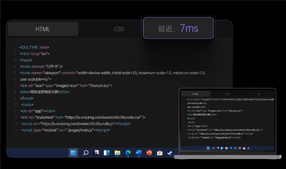Click the meta viewport line in large editor
The image size is (286, 169).
click(x=113, y=73)
